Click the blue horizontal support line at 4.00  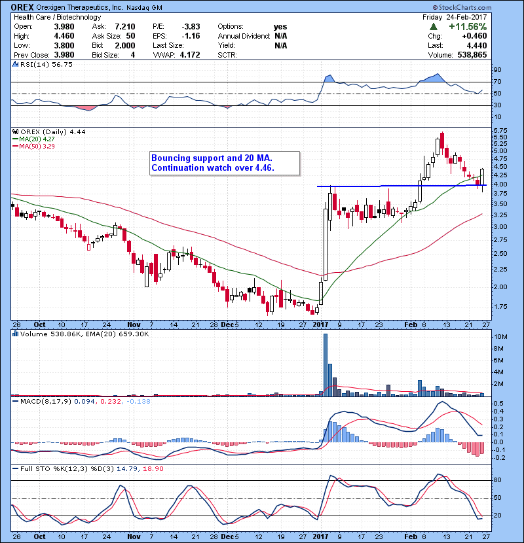[402, 186]
